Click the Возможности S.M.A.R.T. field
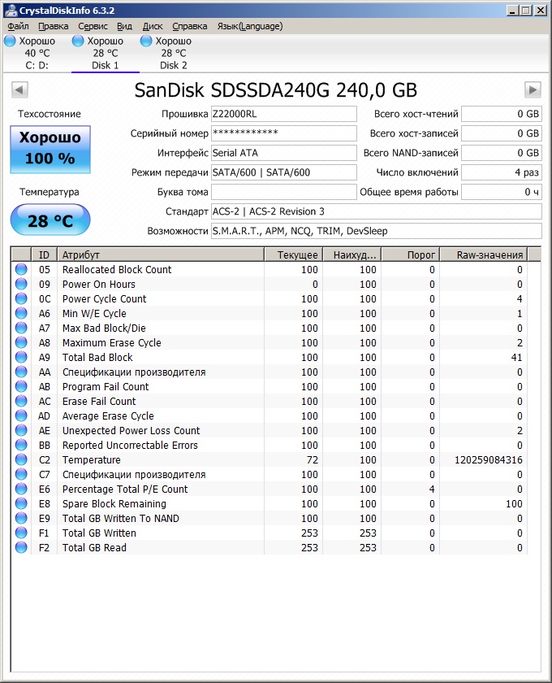Screen dimensions: 552x683 click(377, 231)
